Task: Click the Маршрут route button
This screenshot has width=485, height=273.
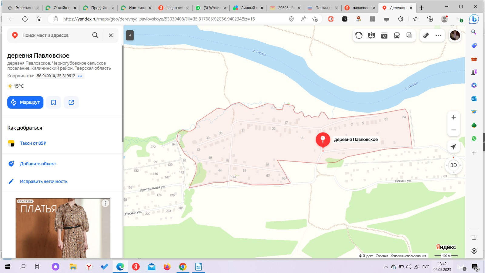Action: [25, 102]
